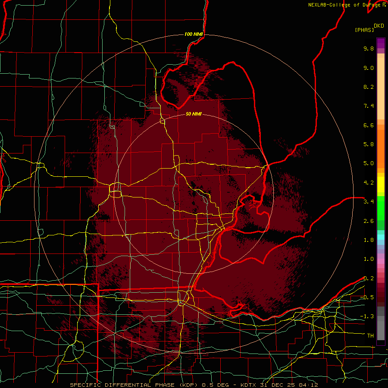Viewport: 388px width, 388px height.
Task: Click the 04:12 timestamp
Action: pyautogui.click(x=308, y=385)
